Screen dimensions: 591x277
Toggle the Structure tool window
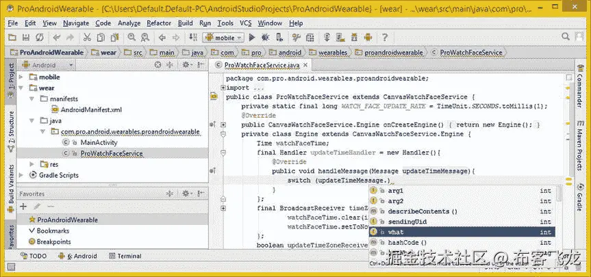click(x=10, y=130)
